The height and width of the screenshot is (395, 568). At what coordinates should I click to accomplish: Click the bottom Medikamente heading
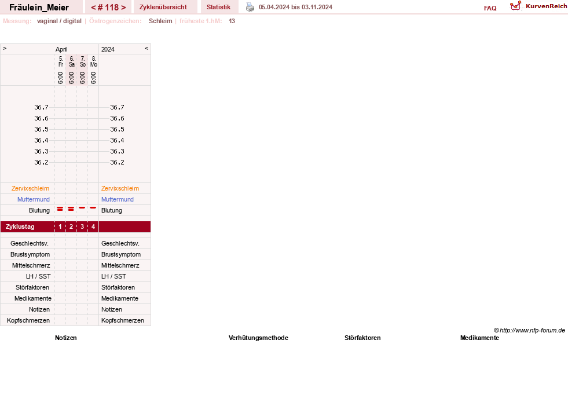(479, 338)
